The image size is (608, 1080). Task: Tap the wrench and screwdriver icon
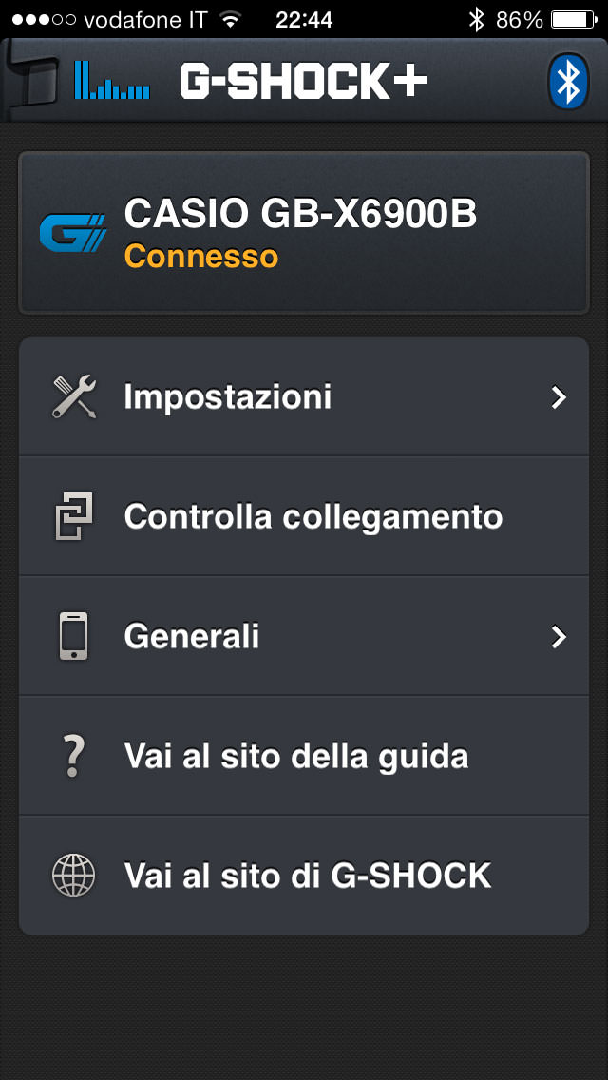tap(74, 396)
